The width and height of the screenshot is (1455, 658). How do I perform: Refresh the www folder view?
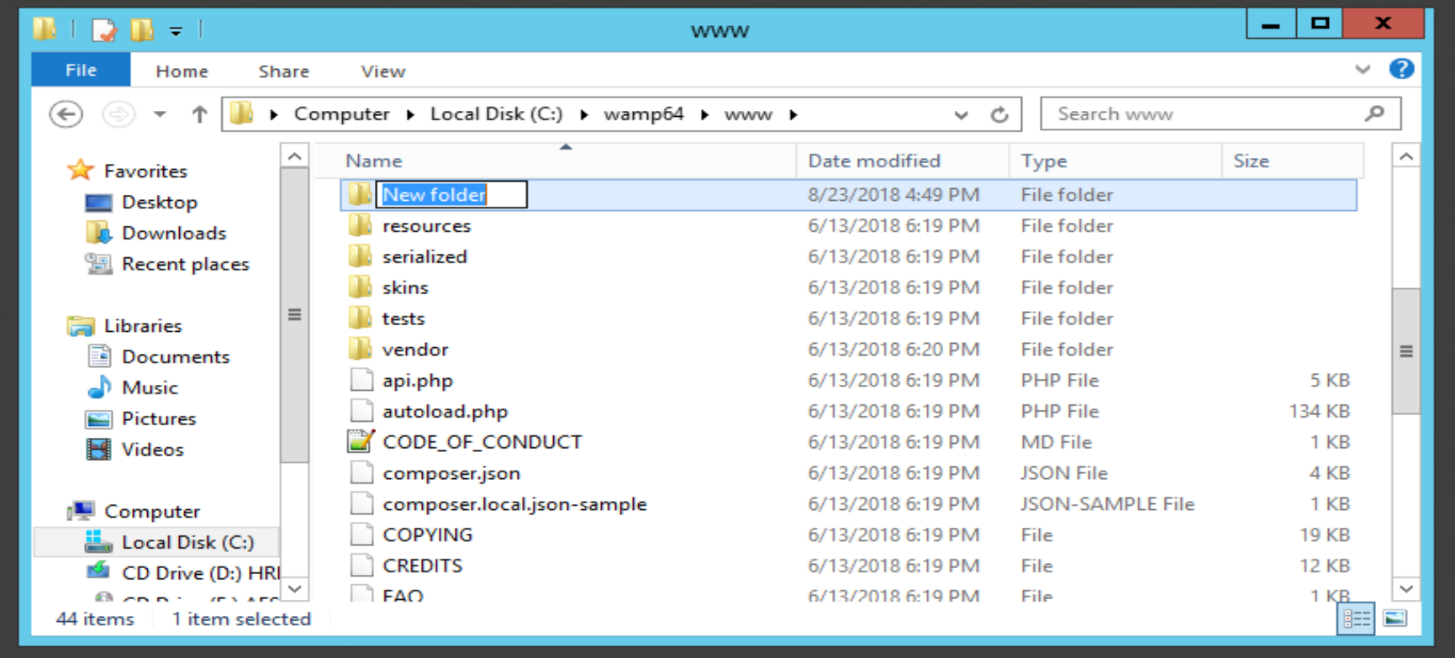tap(999, 114)
